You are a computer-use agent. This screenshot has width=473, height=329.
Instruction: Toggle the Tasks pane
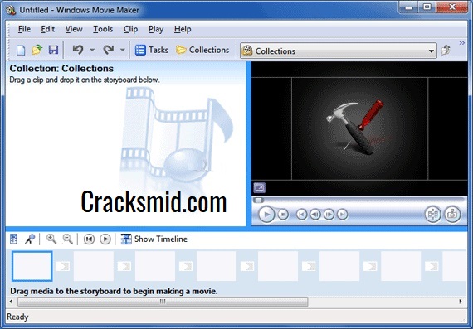[151, 50]
